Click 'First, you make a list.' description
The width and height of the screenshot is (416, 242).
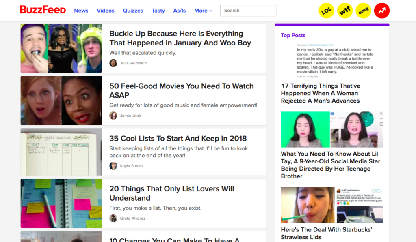[156, 208]
